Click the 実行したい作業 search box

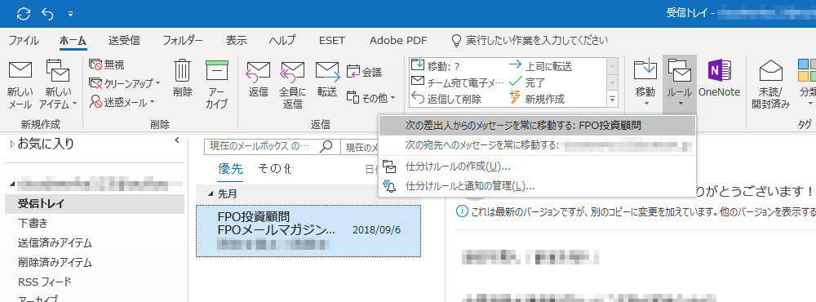[529, 40]
